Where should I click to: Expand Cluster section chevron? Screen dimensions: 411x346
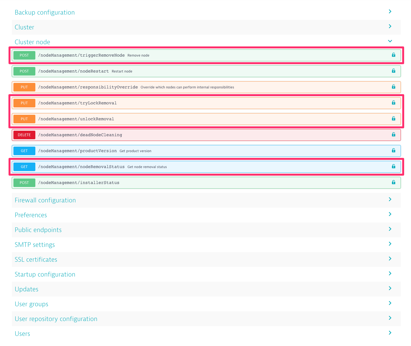click(x=390, y=26)
